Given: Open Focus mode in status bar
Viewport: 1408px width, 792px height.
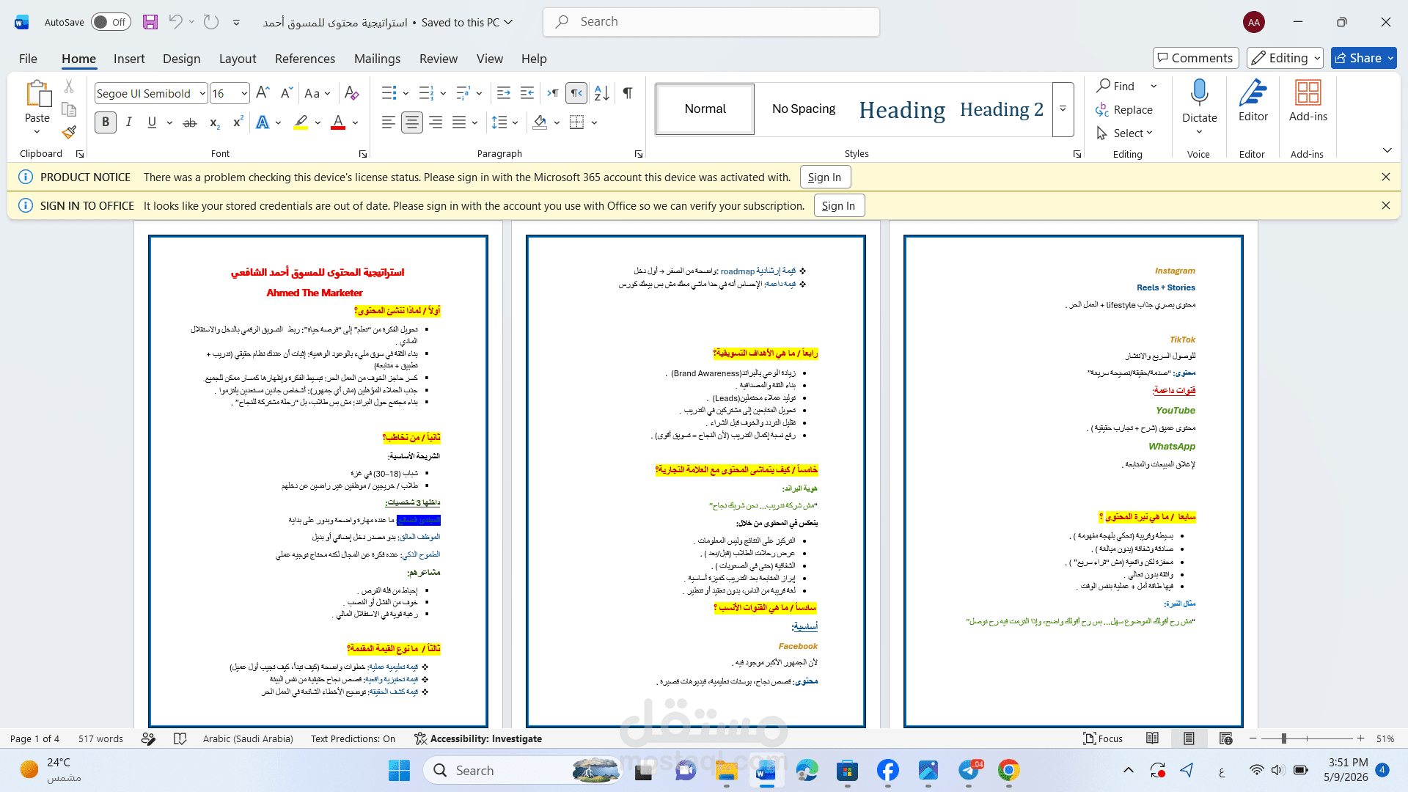Looking at the screenshot, I should pos(1104,738).
